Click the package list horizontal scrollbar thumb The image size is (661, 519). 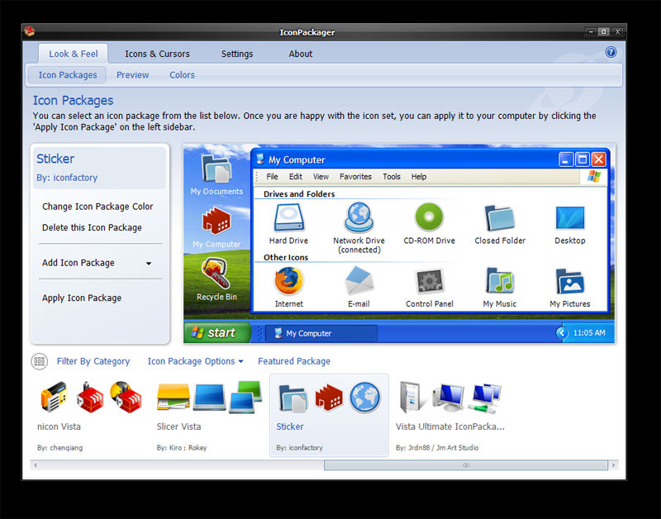tap(466, 465)
